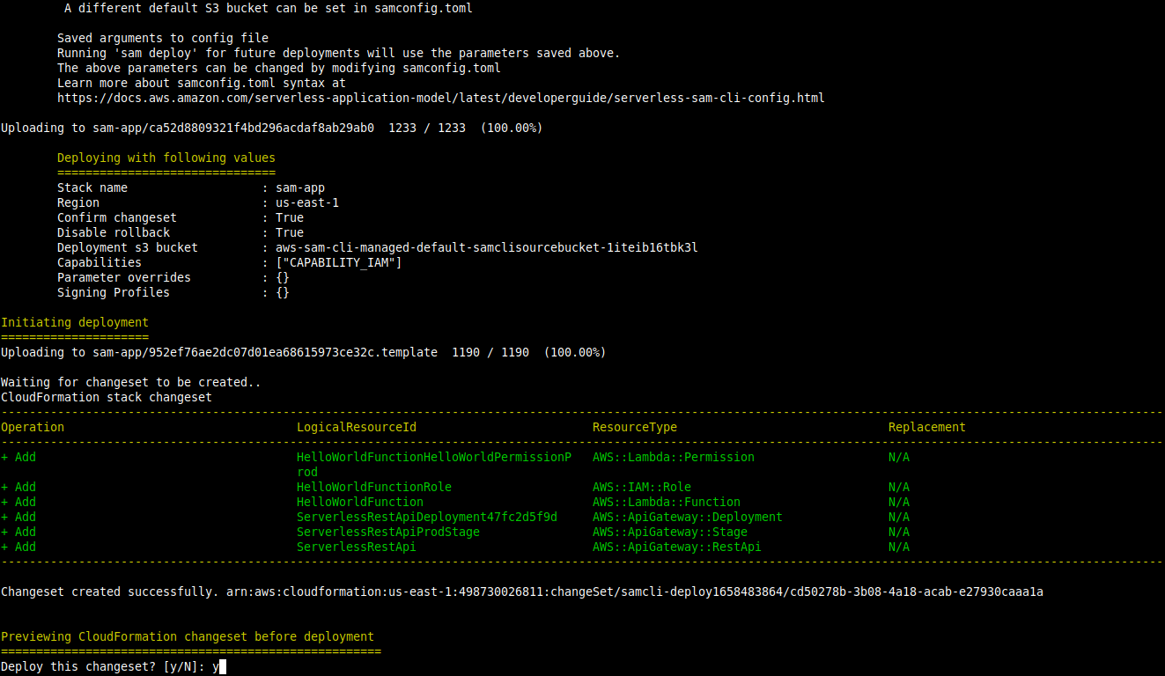
Task: Click the Replacement column header
Action: coord(926,427)
